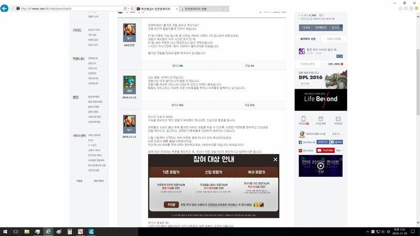Select 복귀 모험가 tab in banner
The image size is (420, 236).
256,172
